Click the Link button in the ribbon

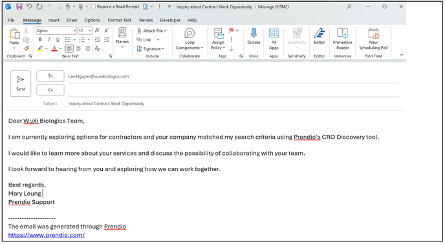pos(144,39)
